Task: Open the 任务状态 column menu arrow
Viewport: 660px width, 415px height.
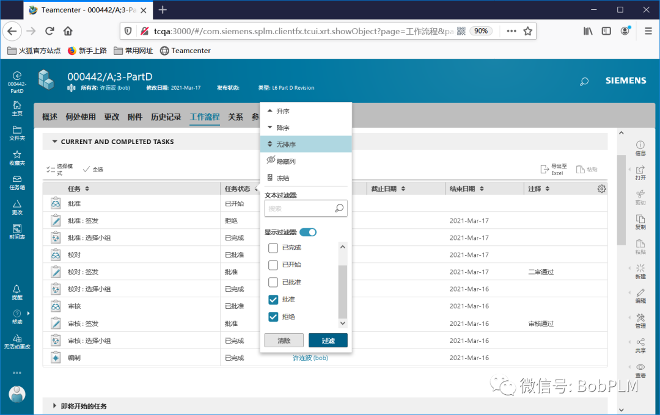Action: tap(256, 189)
